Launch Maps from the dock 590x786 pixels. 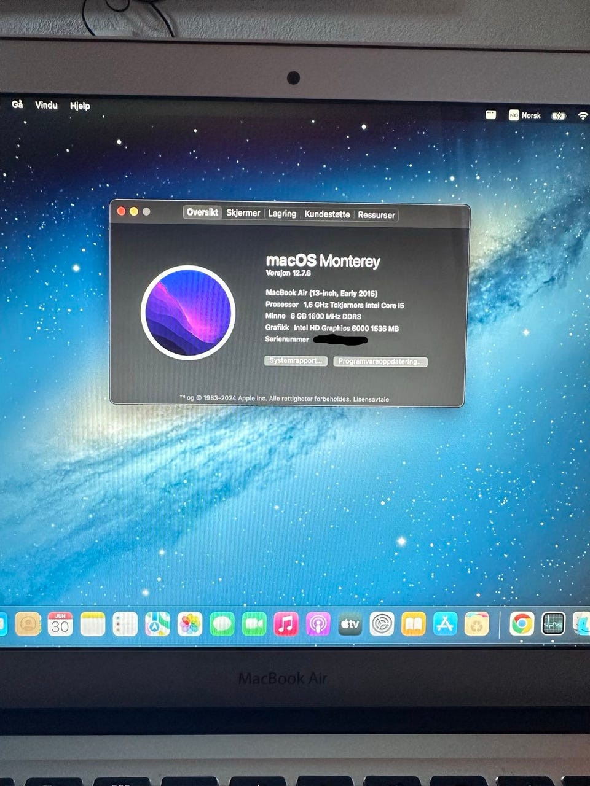click(157, 625)
